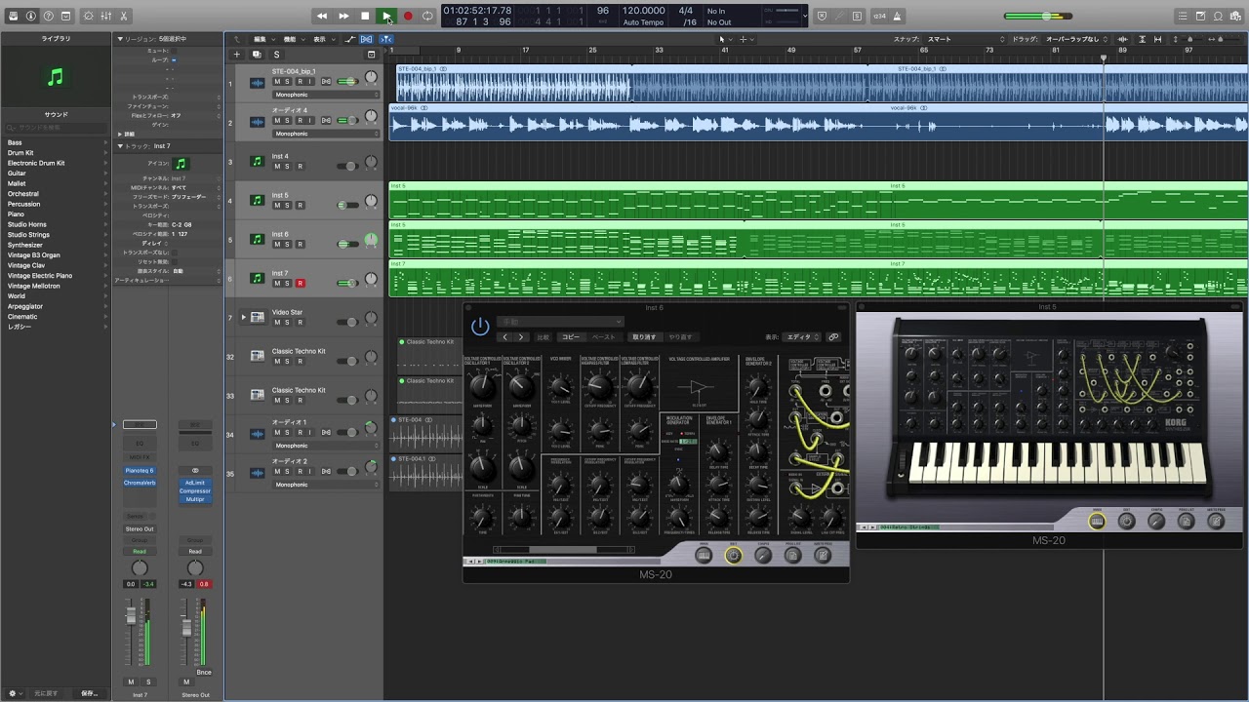Enable input monitoring on オーディオ 4 track
The image size is (1249, 702).
310,121
